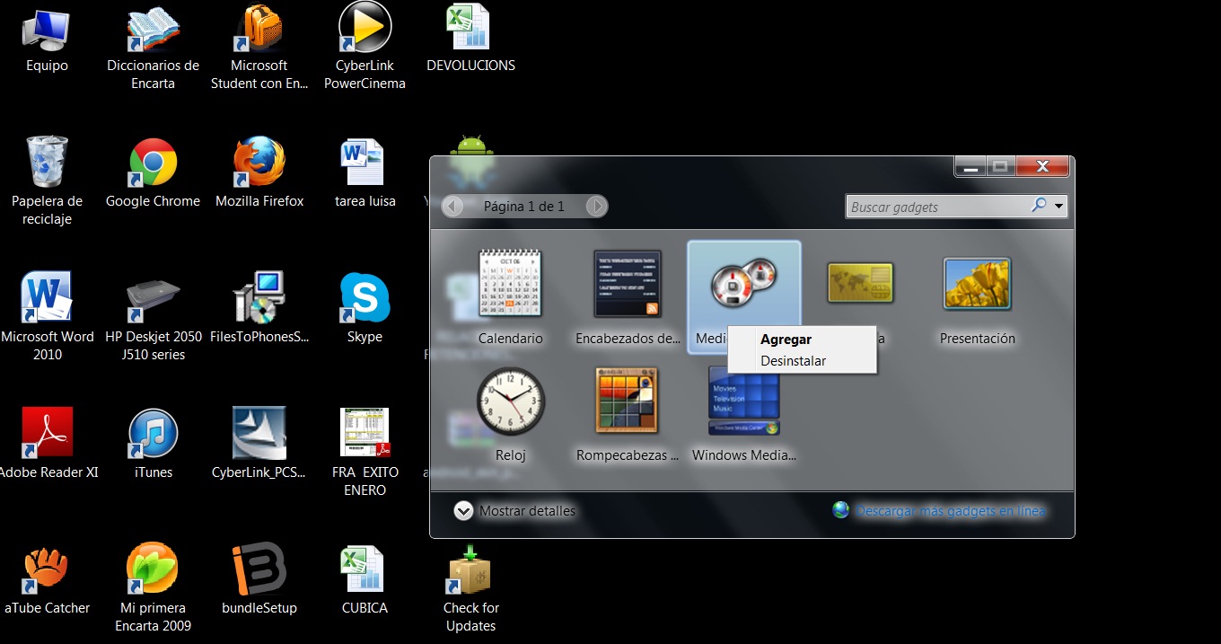
Task: Select DEVOLUCIONS Excel file
Action: tap(470, 39)
